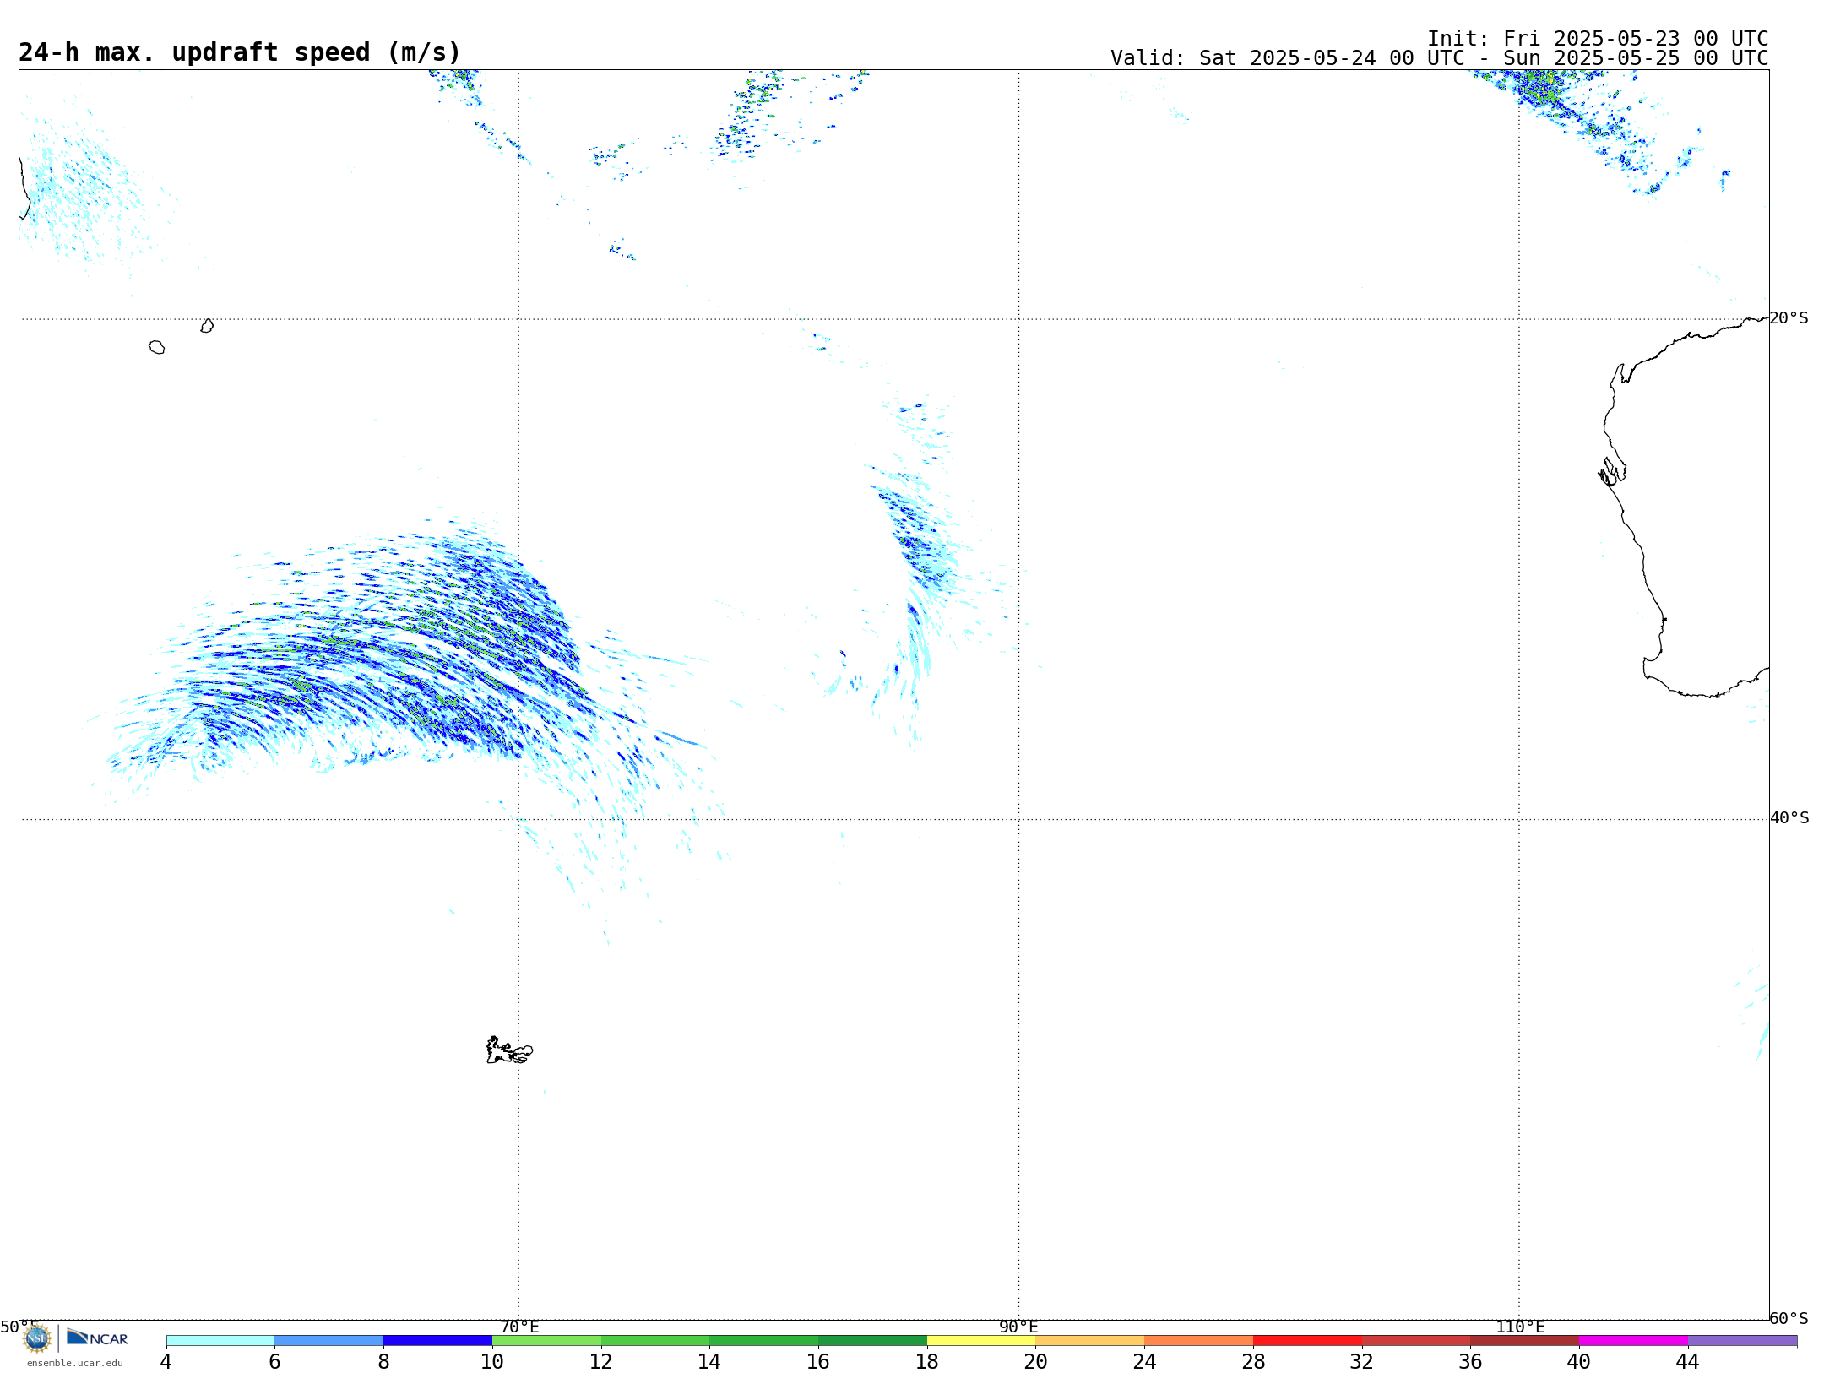Click the 110°E longitude label
1824x1373 pixels.
(x=1520, y=1327)
